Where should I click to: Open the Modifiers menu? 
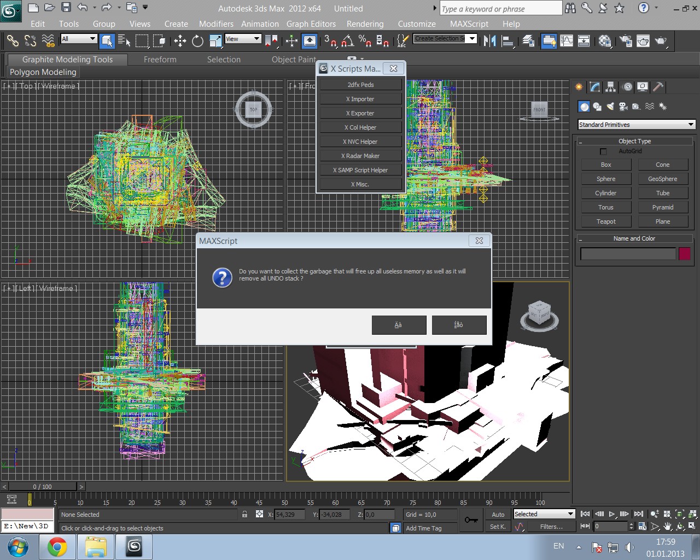click(216, 24)
